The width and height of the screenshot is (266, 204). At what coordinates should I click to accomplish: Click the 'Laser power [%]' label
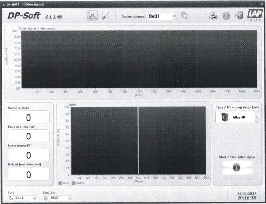tap(20, 146)
